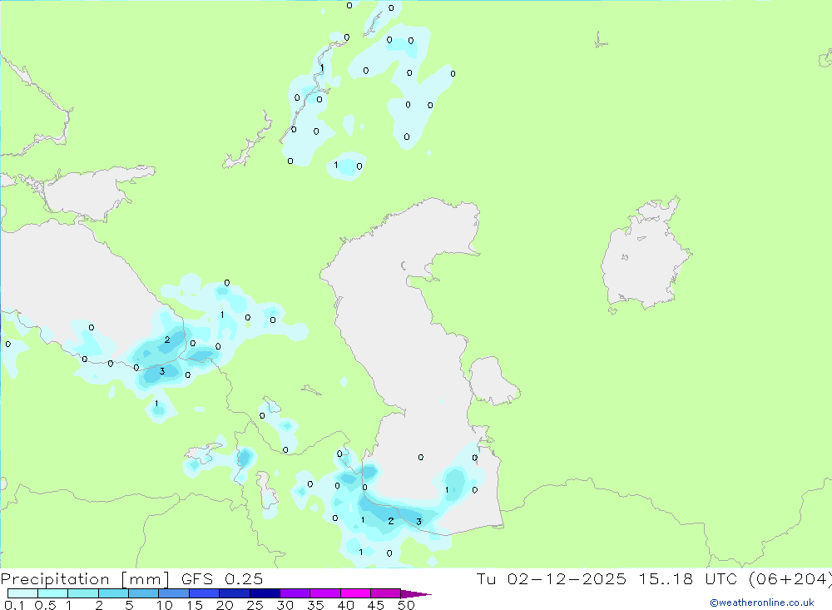The image size is (832, 610).
Task: Click the "45" legend scale value
Action: (376, 605)
